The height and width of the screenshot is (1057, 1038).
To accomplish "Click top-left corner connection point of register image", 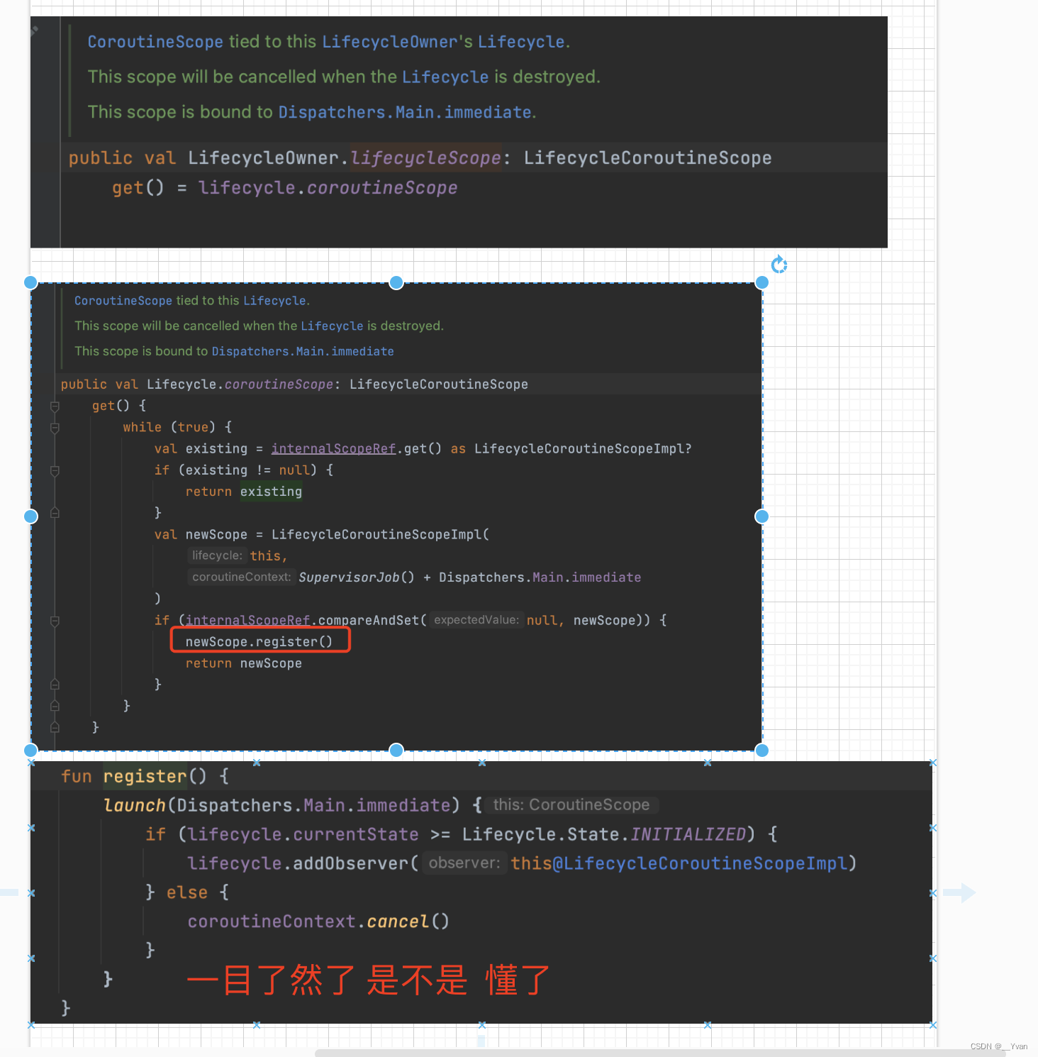I will (31, 763).
